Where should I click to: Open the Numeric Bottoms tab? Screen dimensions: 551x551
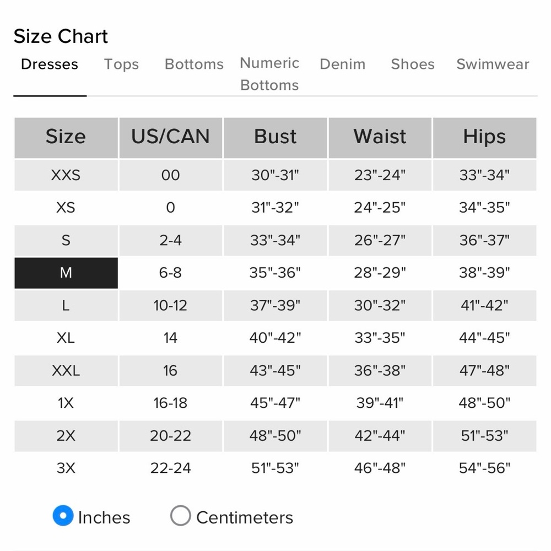tap(269, 74)
